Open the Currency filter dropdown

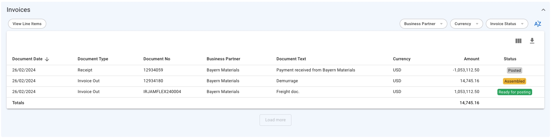click(x=466, y=24)
